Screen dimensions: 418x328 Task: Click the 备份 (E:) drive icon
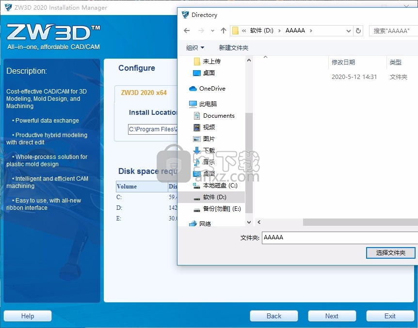tap(197, 210)
